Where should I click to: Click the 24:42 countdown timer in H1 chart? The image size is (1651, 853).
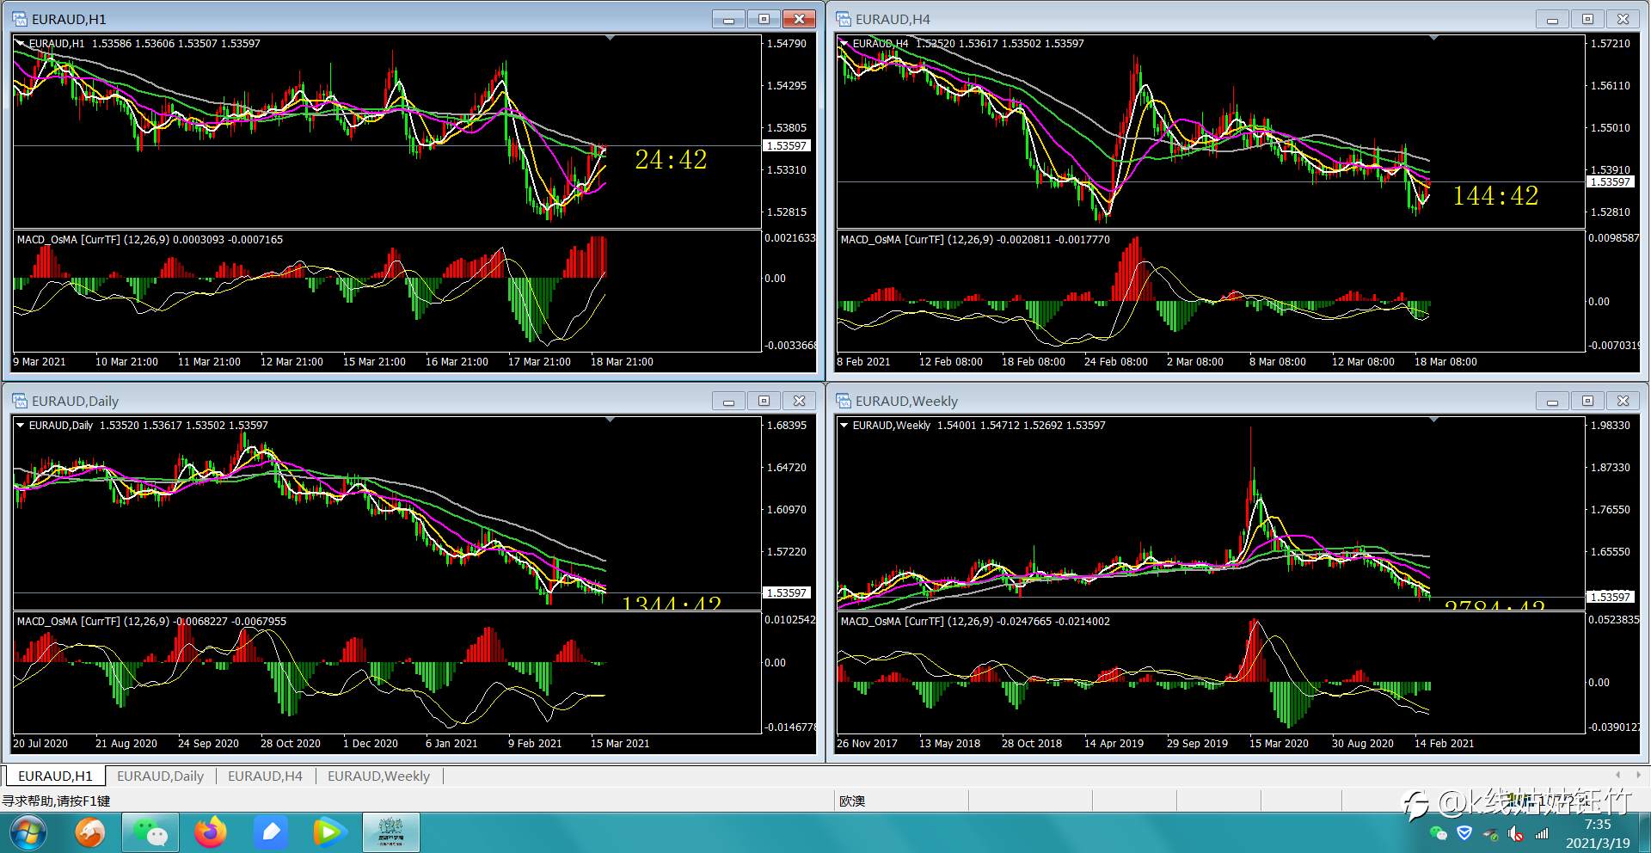[671, 160]
